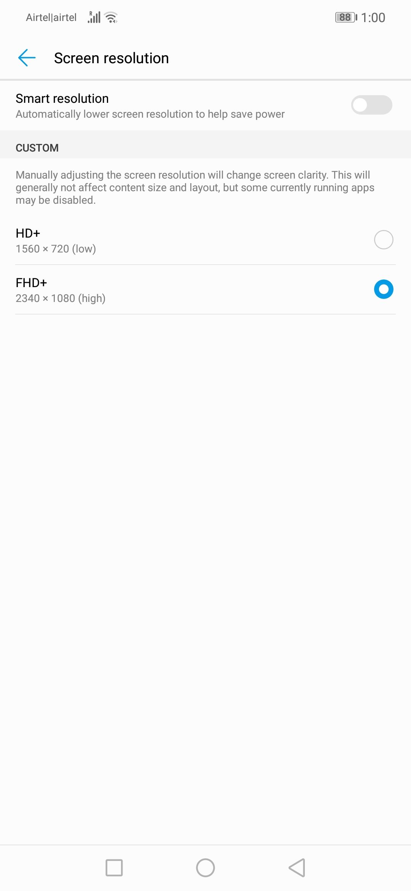Tap the CUSTOM section header
The width and height of the screenshot is (411, 891).
(x=37, y=148)
